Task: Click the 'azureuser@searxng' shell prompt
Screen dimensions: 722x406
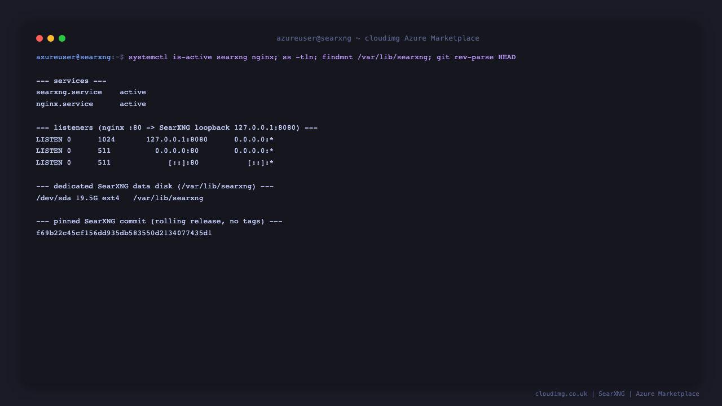Action: [73, 58]
